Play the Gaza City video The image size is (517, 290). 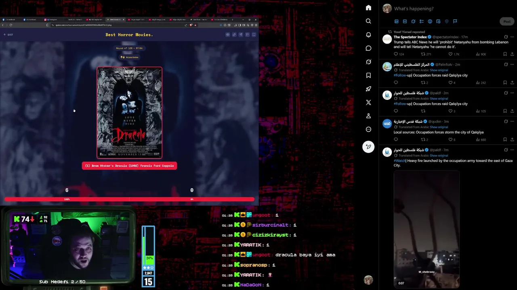coord(427,229)
